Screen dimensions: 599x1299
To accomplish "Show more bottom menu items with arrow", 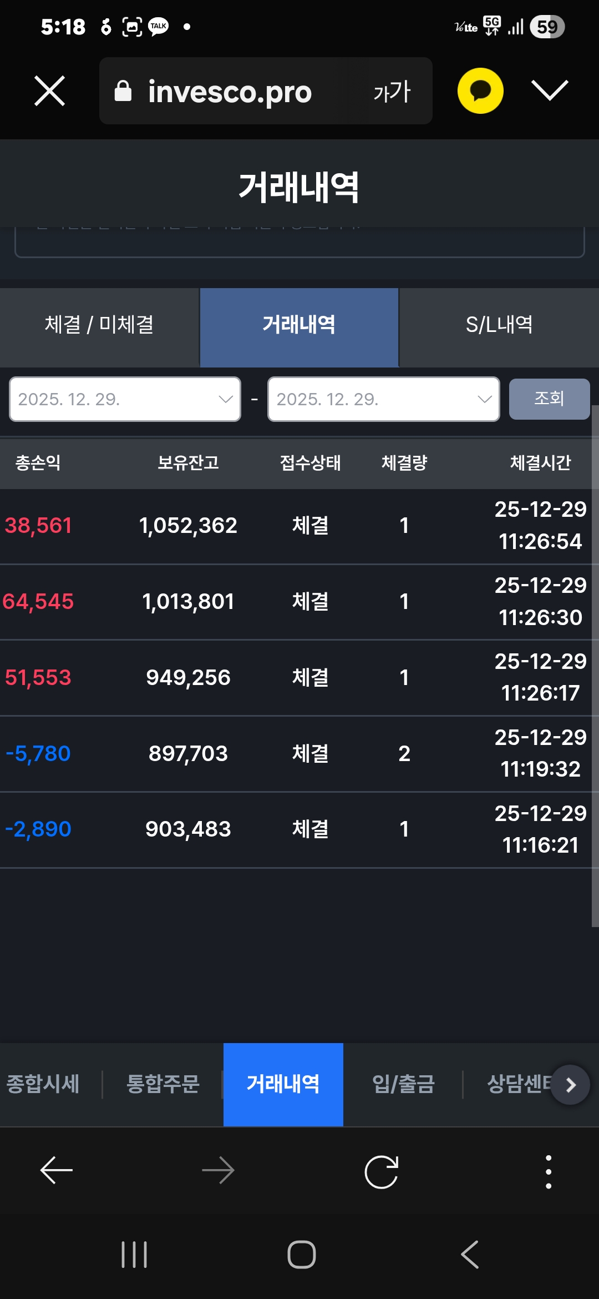I will (571, 1085).
